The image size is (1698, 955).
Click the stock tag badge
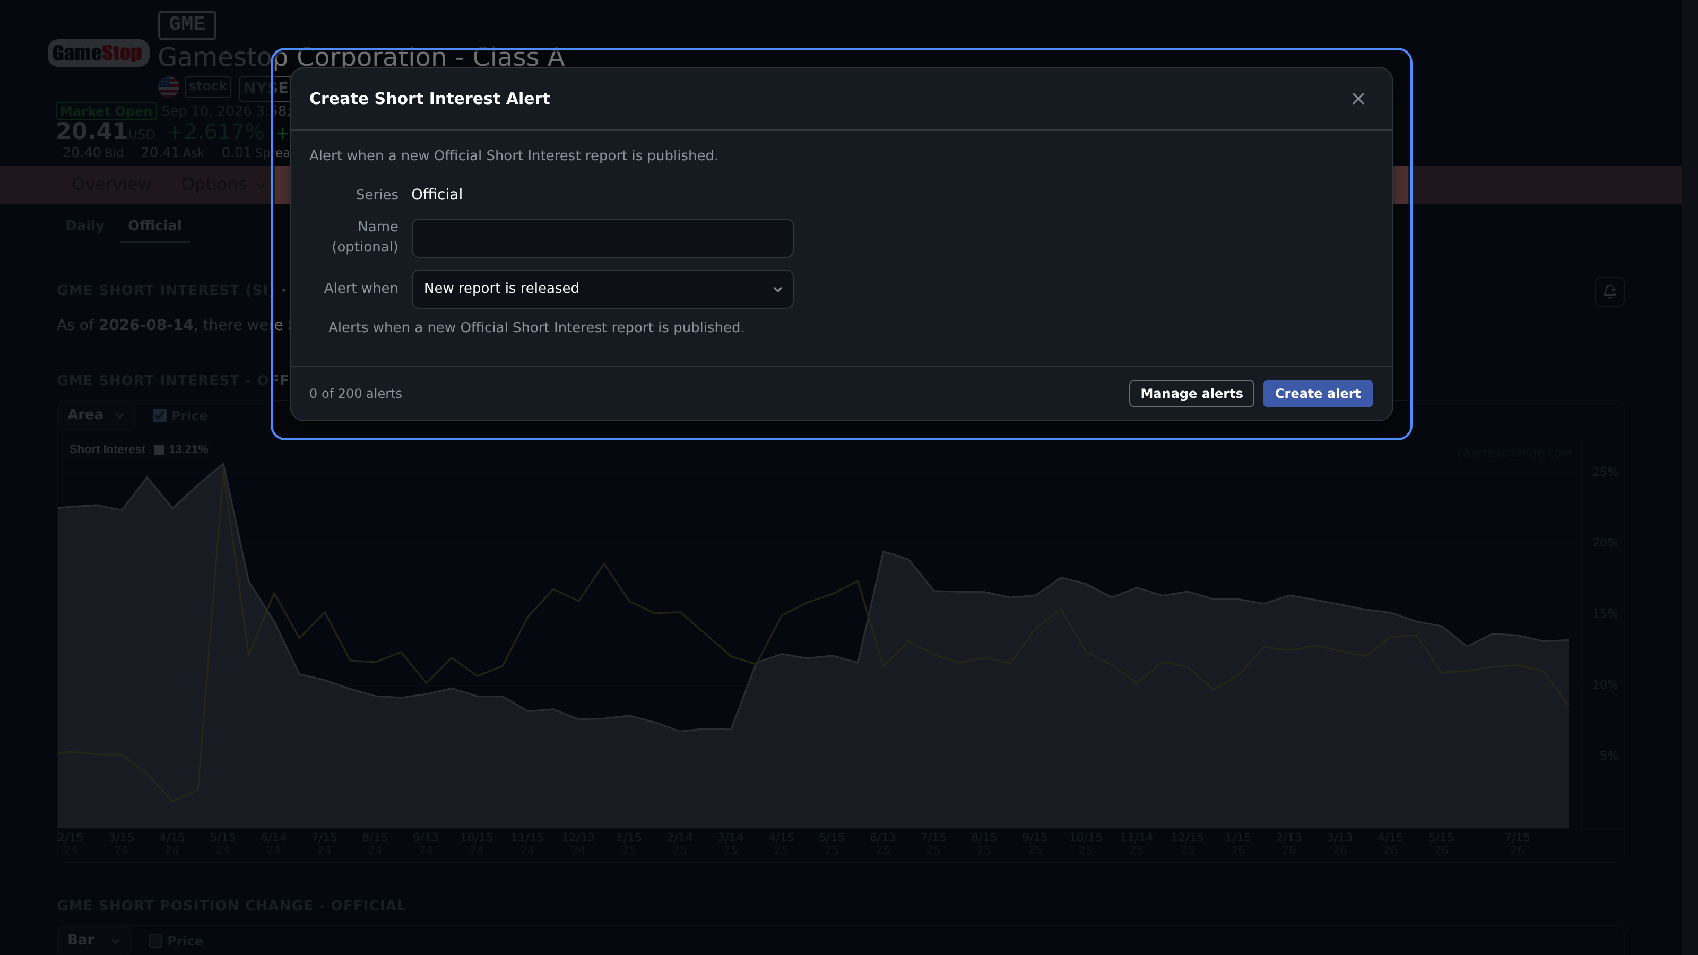click(207, 86)
